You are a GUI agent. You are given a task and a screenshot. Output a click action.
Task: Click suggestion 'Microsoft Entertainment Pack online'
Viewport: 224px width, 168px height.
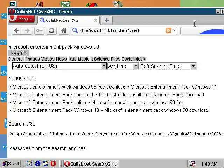click(49, 102)
